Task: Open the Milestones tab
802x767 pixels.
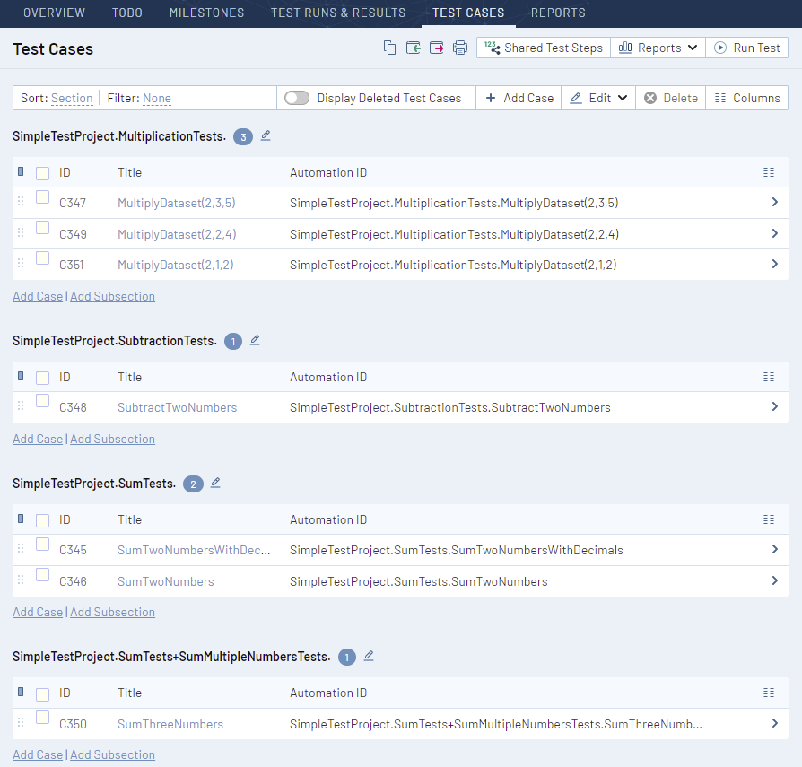Action: pyautogui.click(x=206, y=13)
